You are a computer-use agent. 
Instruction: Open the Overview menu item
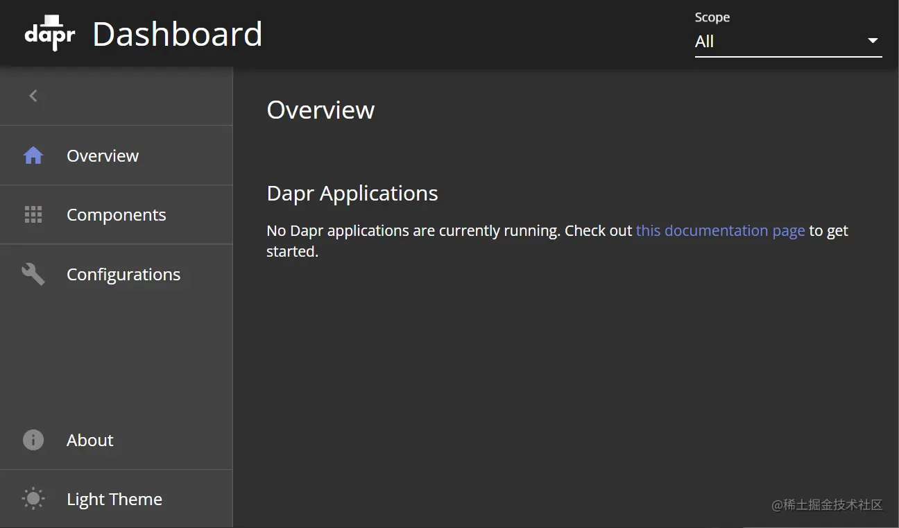[116, 155]
